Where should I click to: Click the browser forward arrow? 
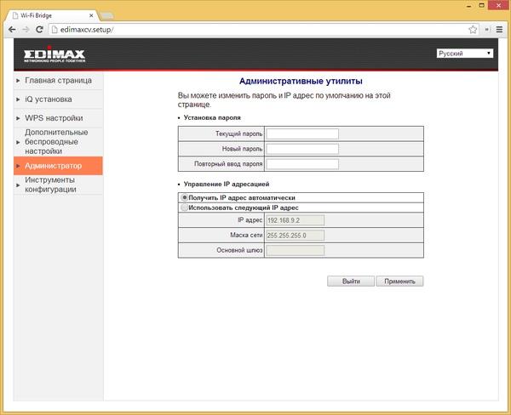(x=26, y=30)
